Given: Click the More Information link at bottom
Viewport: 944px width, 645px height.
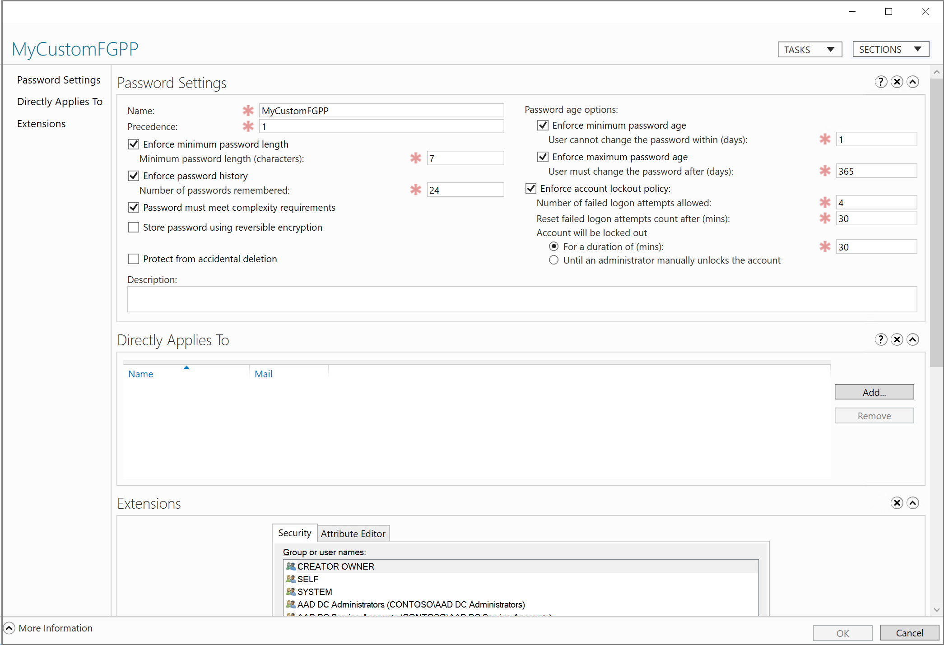Looking at the screenshot, I should click(x=56, y=628).
